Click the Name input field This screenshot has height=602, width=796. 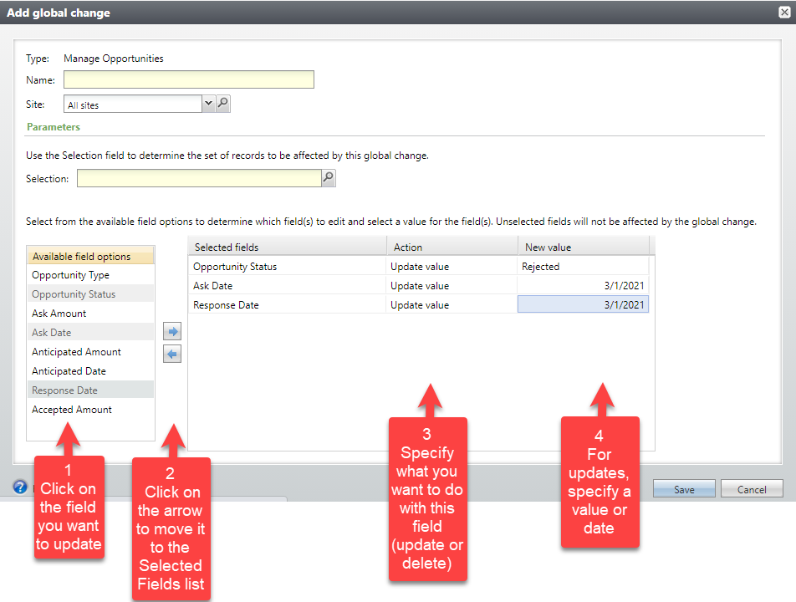pos(188,79)
